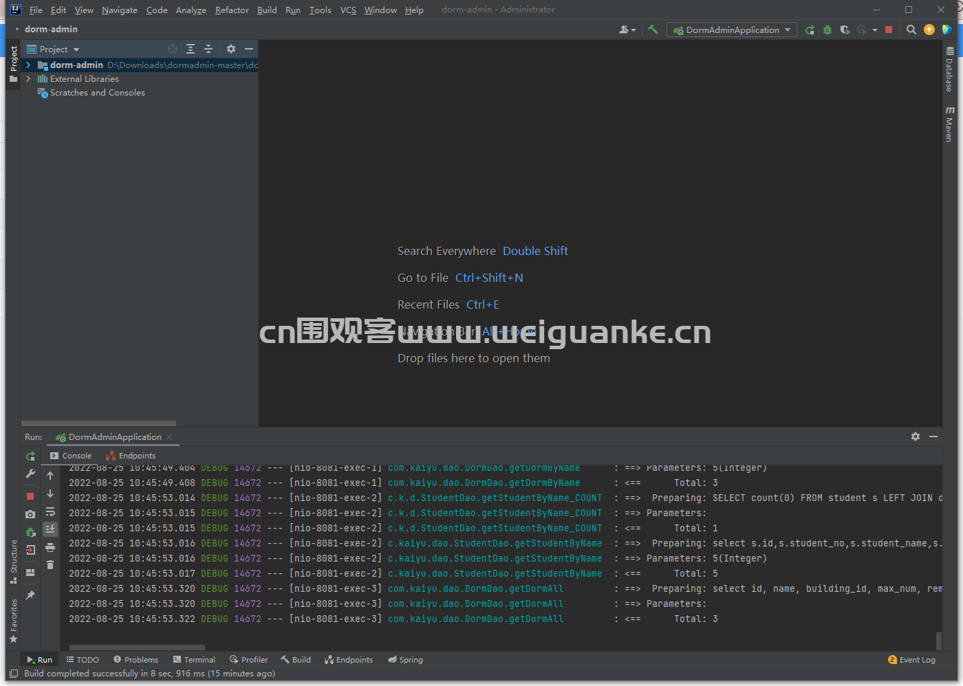Open the Build menu
Image resolution: width=963 pixels, height=686 pixels.
[x=267, y=10]
